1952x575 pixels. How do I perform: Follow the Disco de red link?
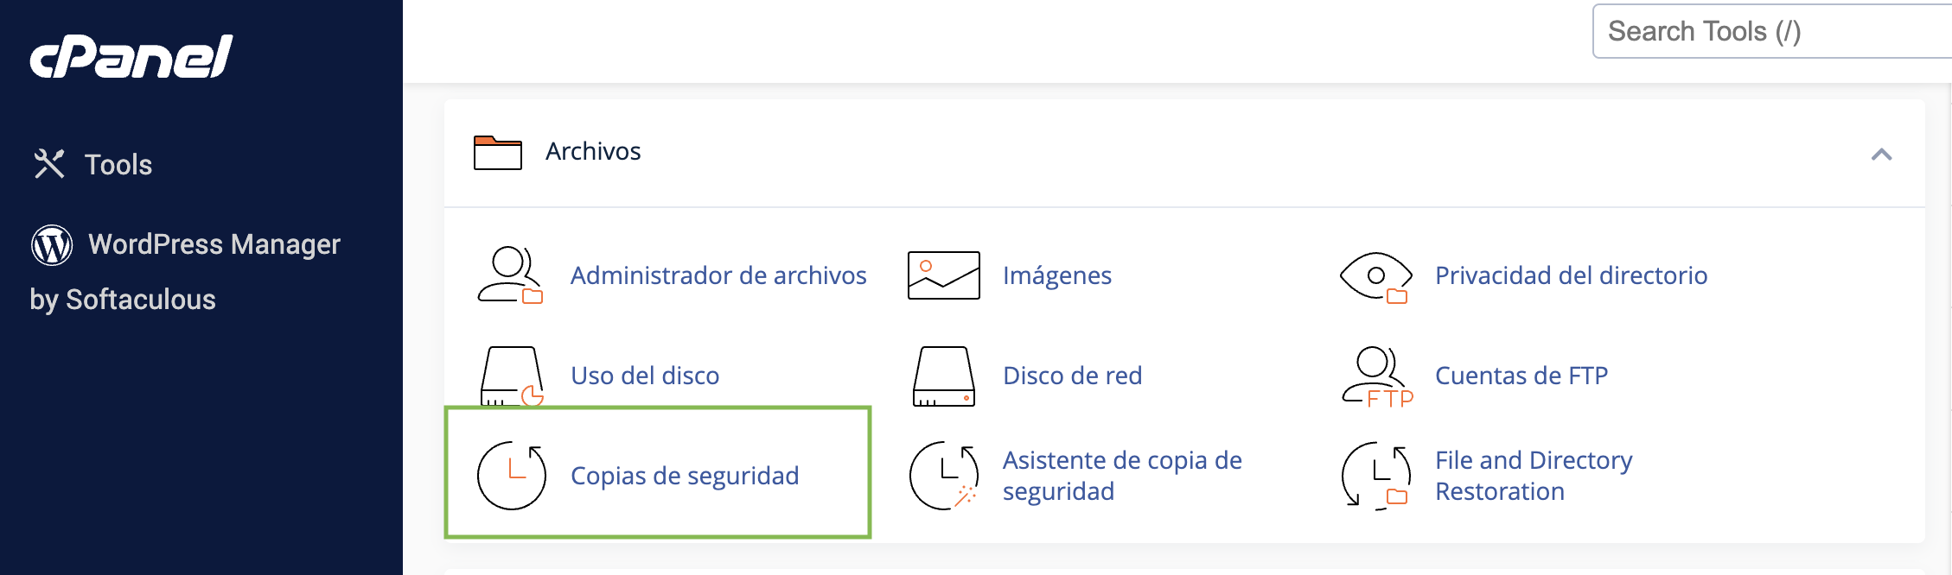pyautogui.click(x=1073, y=376)
